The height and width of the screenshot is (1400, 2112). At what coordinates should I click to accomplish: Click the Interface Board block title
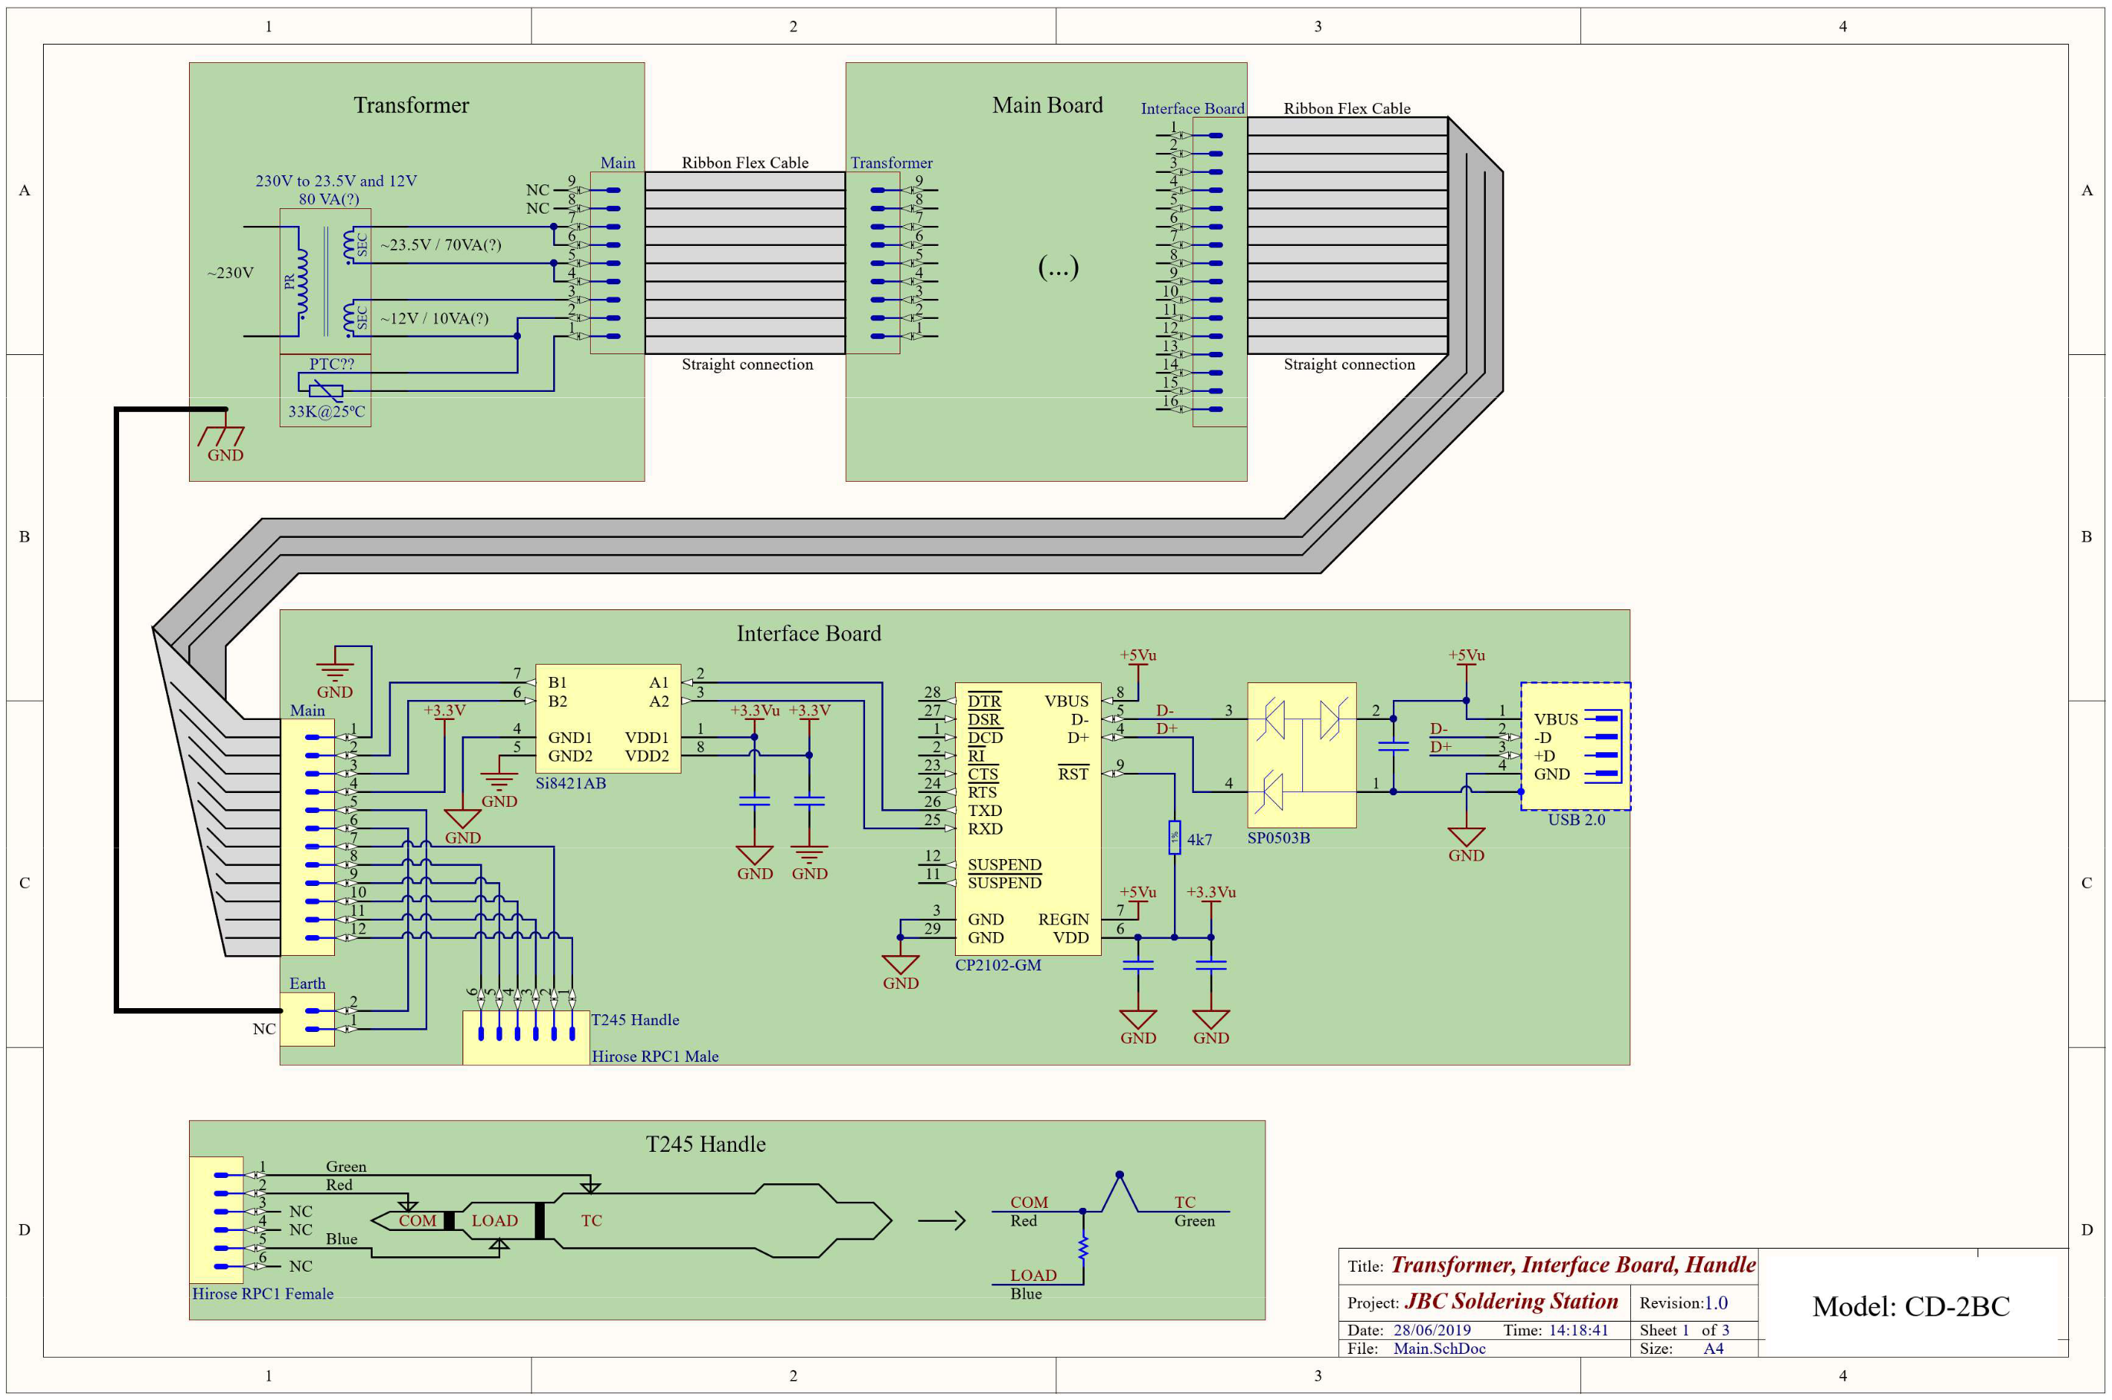(809, 634)
